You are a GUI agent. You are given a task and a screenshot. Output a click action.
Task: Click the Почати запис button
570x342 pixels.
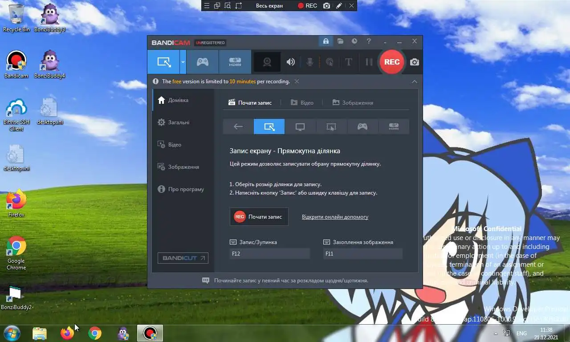click(x=259, y=217)
